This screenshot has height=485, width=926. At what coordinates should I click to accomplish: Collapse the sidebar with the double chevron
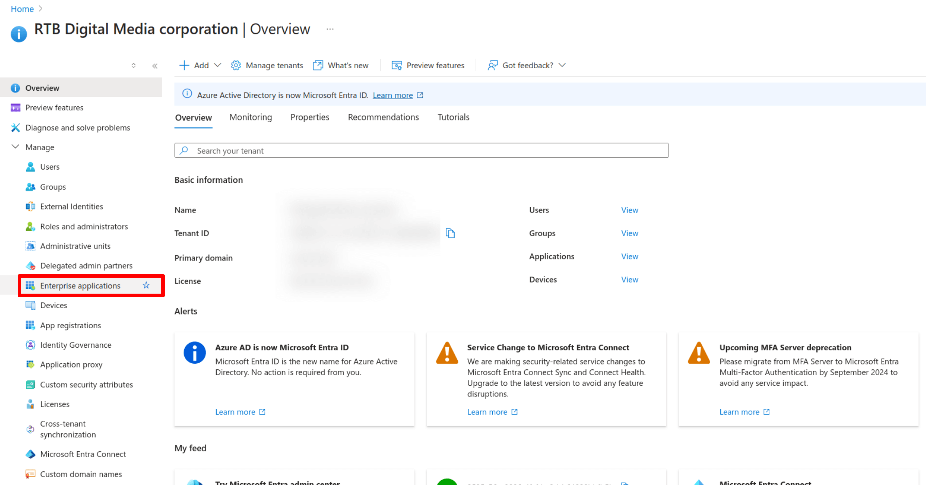coord(155,66)
